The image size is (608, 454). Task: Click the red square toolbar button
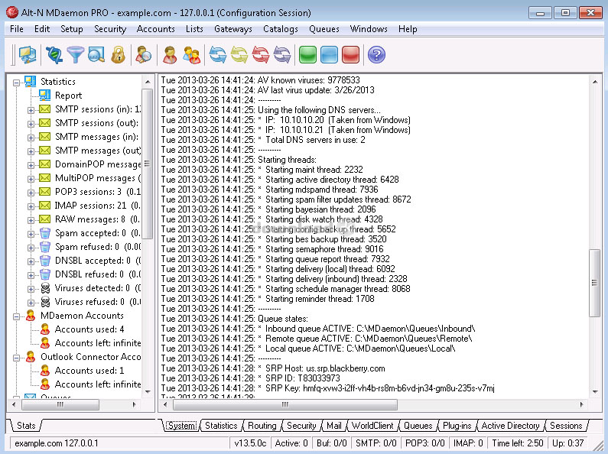pos(350,54)
